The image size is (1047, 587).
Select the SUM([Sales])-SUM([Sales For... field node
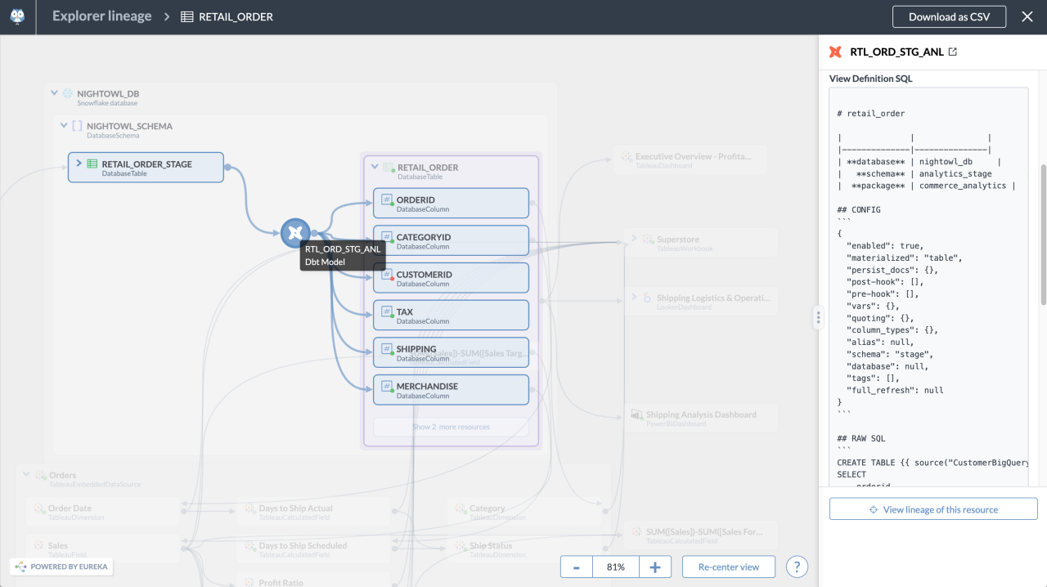pos(700,535)
